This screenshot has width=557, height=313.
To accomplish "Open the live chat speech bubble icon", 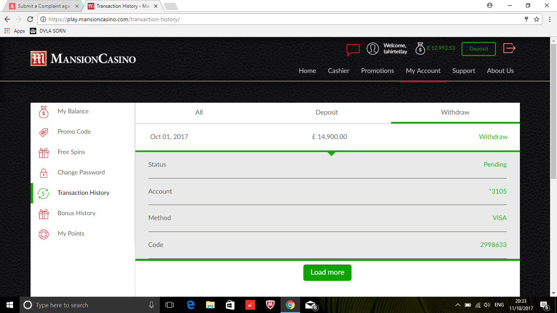I will [353, 49].
